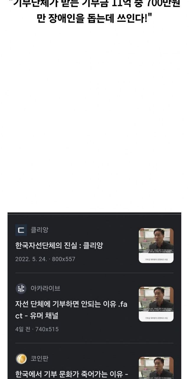Image resolution: width=189 pixels, height=379 pixels.
Task: Click the 800x557 image size text
Action: [x=64, y=259]
